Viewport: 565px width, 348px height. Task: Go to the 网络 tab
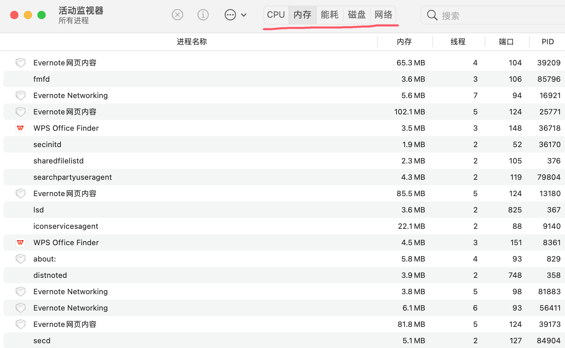pyautogui.click(x=383, y=15)
